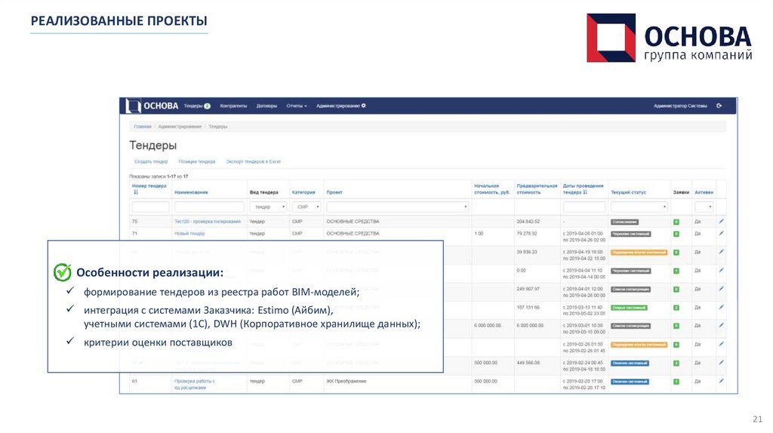Click the logout icon next to Администратор Системы

point(719,106)
